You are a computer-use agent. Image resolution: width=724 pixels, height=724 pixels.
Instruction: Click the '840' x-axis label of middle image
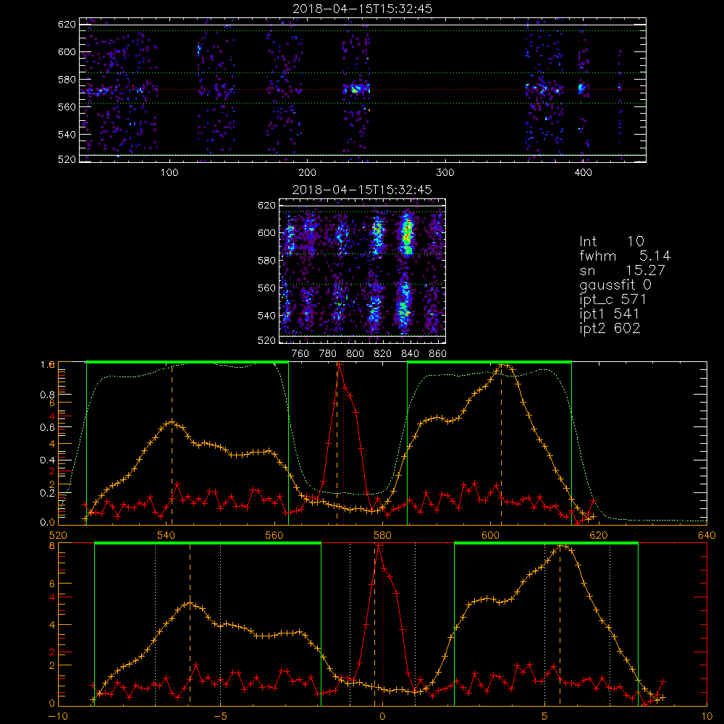click(410, 354)
